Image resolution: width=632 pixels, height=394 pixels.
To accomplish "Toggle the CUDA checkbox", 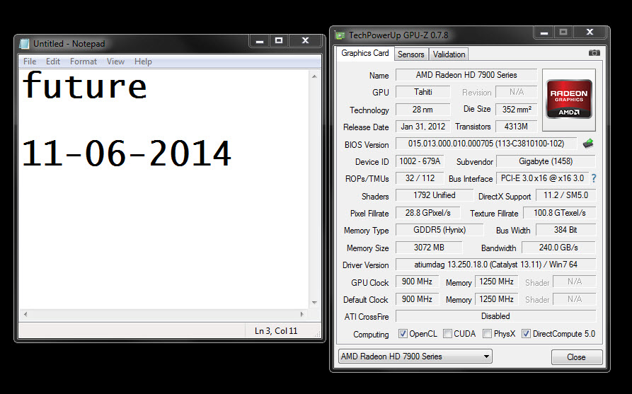I will 447,334.
